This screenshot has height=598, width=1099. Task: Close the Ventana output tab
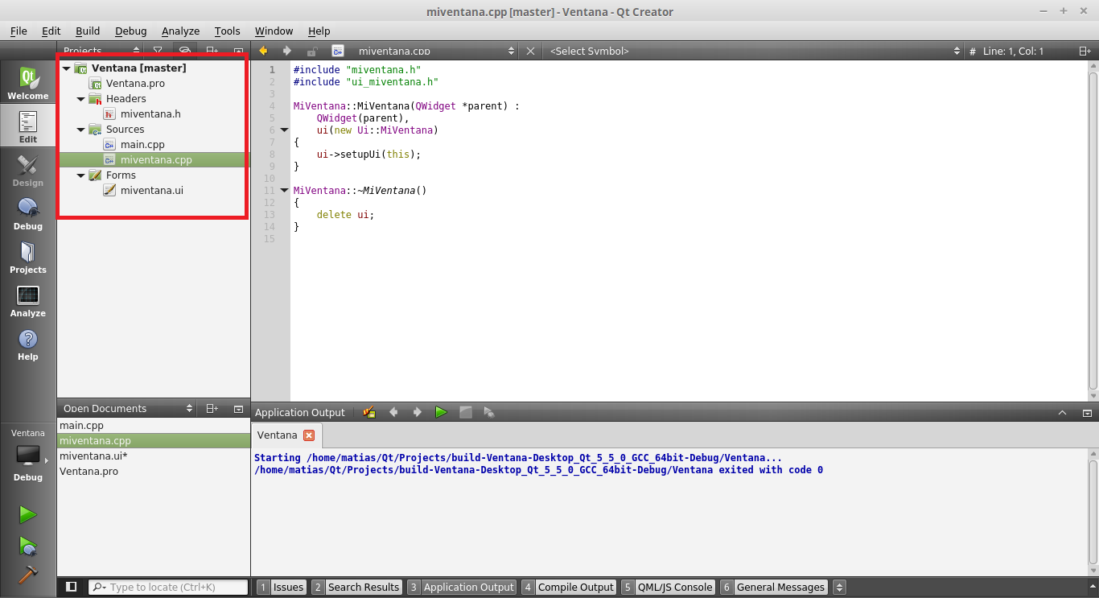(x=308, y=435)
